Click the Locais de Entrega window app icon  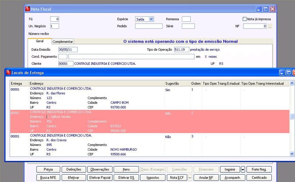tap(8, 72)
